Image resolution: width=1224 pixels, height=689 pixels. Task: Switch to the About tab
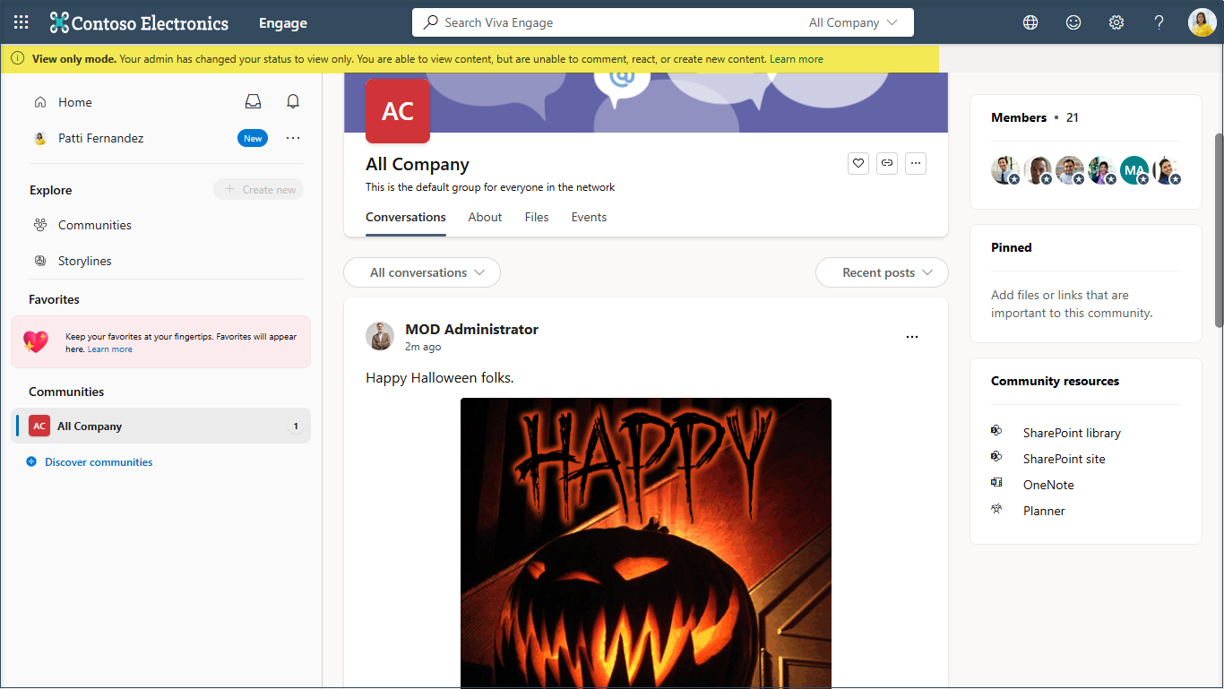click(485, 217)
